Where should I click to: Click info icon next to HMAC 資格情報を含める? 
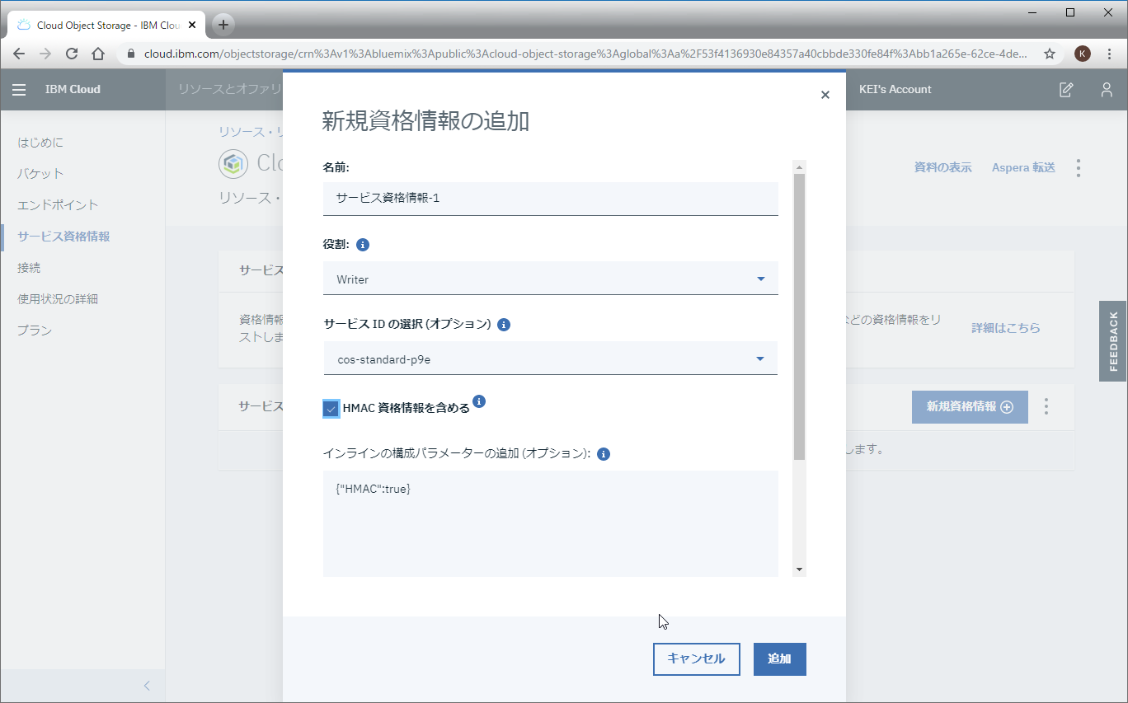click(479, 401)
